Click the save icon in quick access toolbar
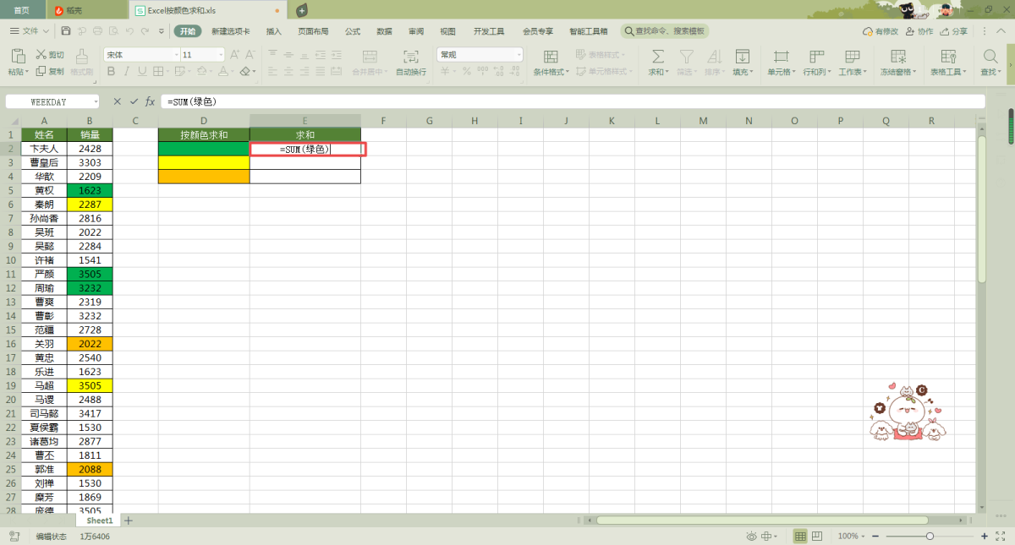Screen dimensions: 1015x545 click(x=67, y=31)
